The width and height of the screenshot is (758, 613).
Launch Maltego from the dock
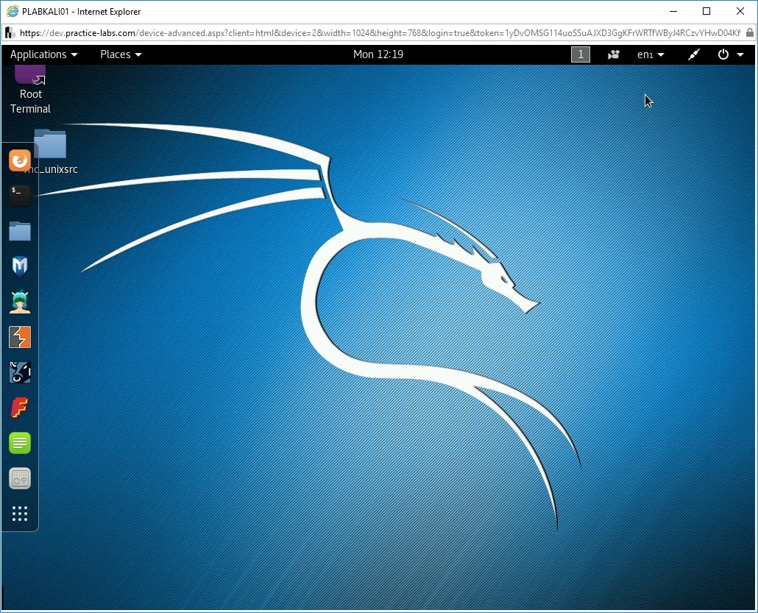[x=20, y=372]
